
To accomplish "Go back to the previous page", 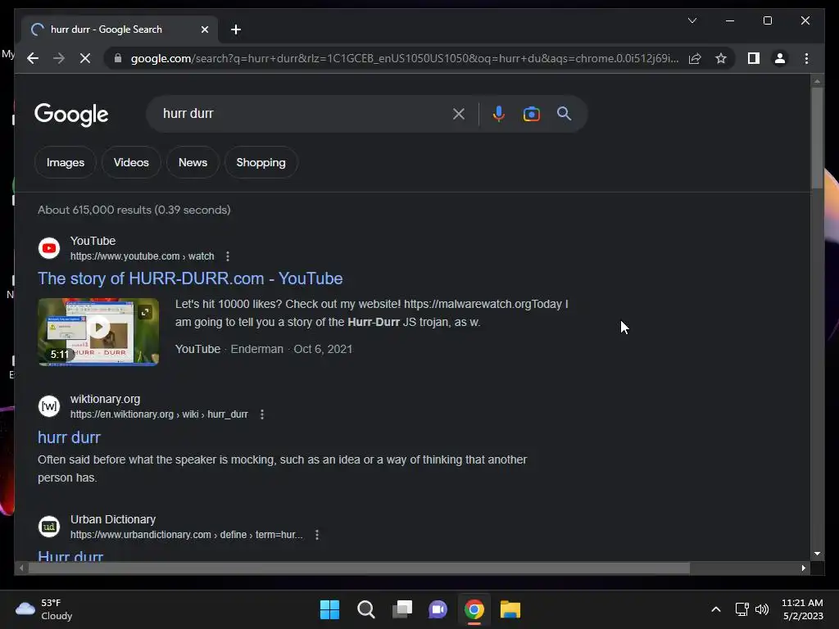I will pos(33,58).
